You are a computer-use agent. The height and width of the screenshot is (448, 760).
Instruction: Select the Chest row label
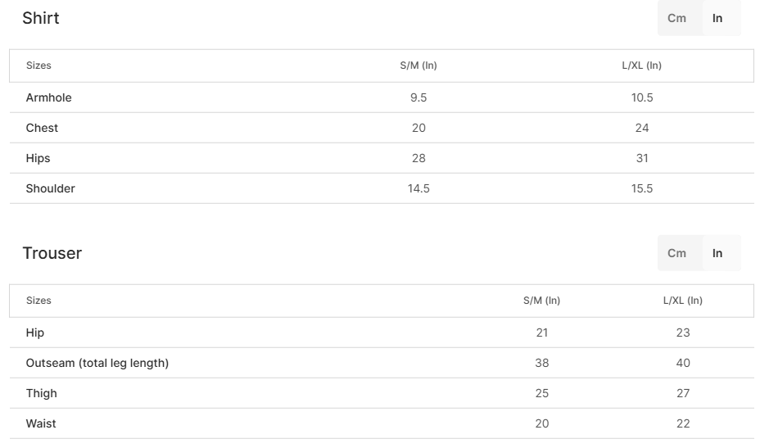[42, 128]
